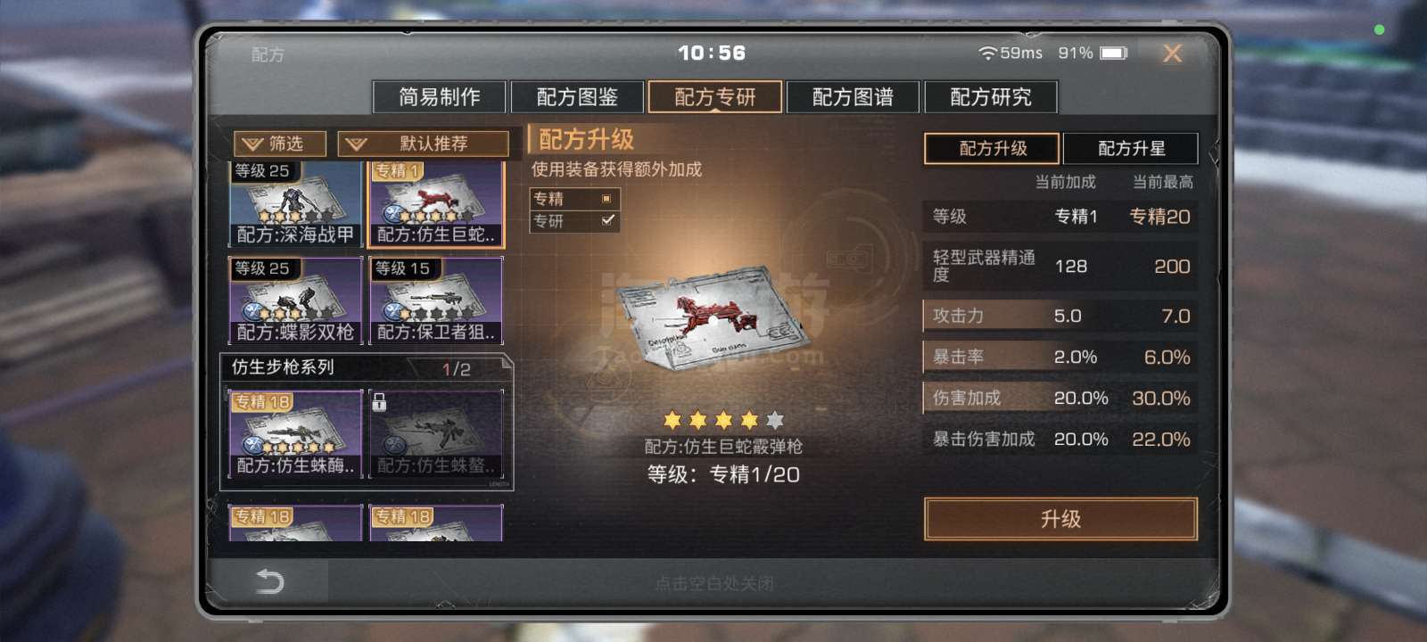The image size is (1427, 642).
Task: Click the back arrow icon at bottom
Action: (x=269, y=582)
